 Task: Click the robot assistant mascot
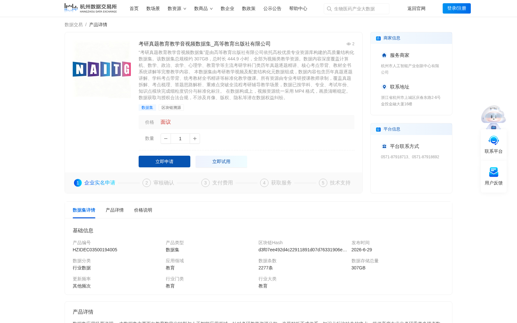coord(493,117)
